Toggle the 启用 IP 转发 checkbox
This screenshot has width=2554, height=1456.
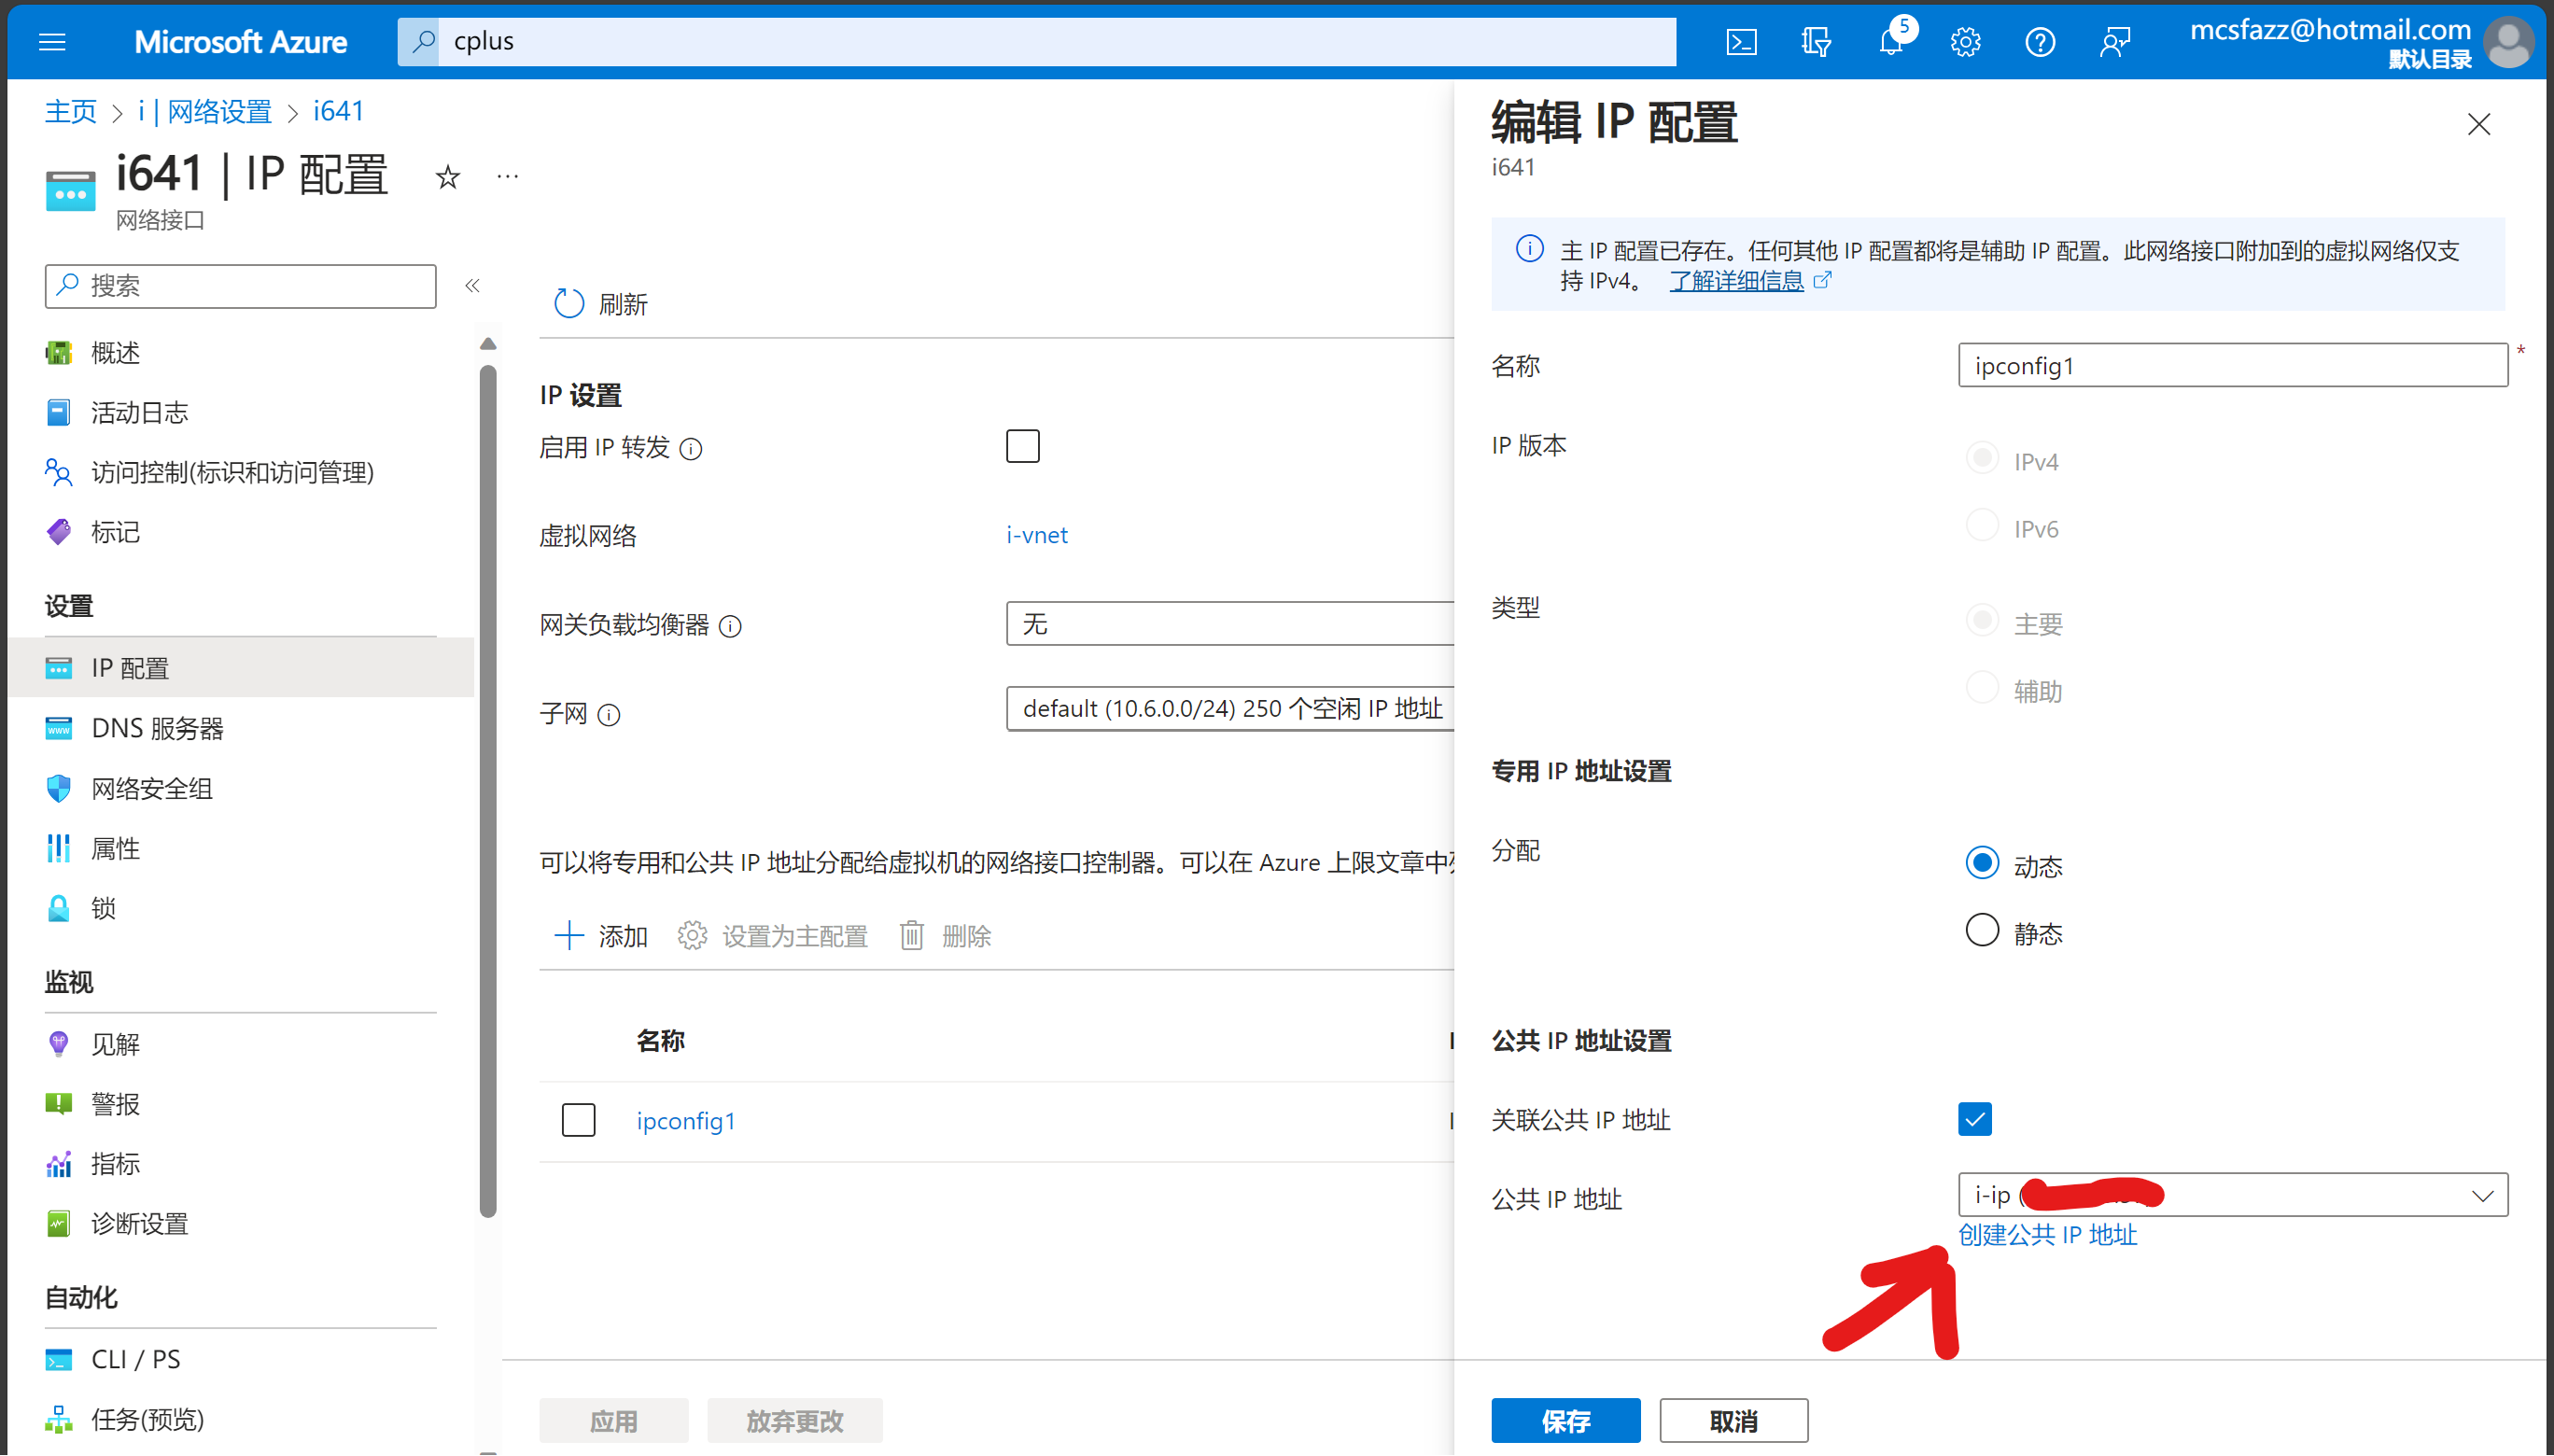(1023, 447)
